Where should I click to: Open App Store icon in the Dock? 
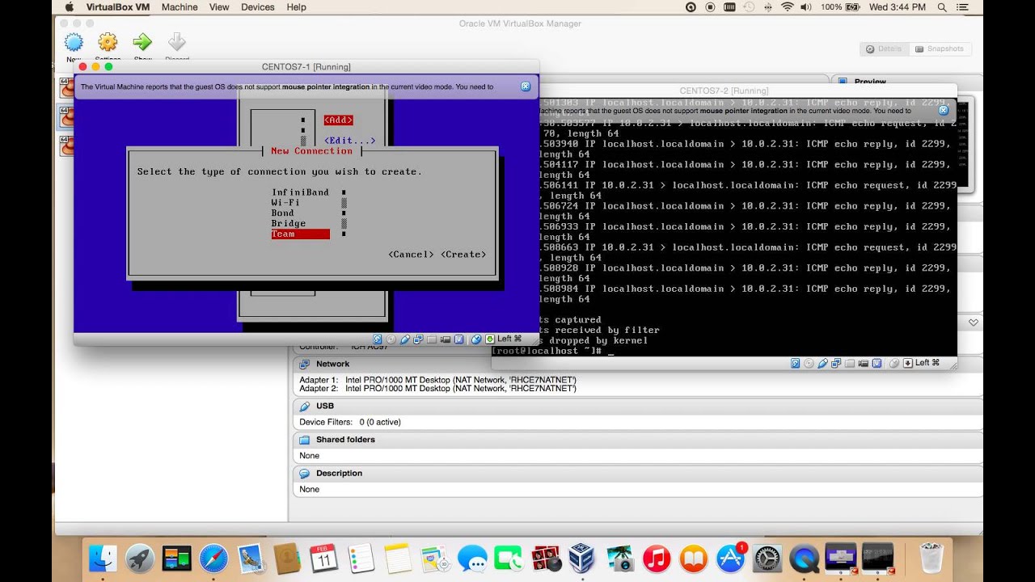[x=730, y=559]
